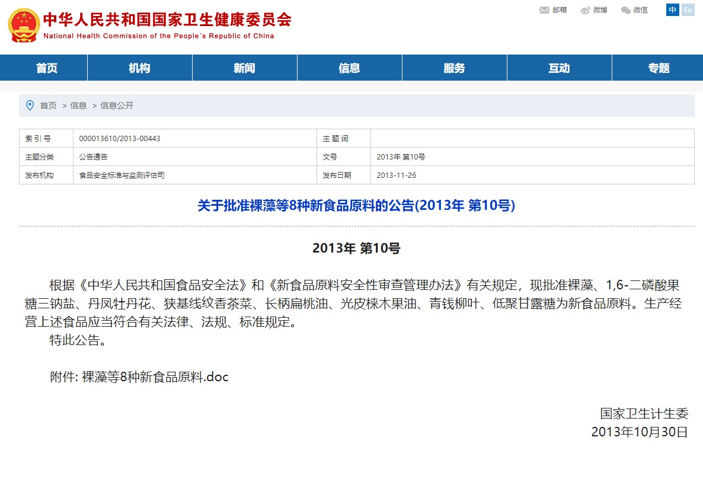Screen dimensions: 703x482
Task: Go to 首页 in the breadcrumb
Action: click(49, 106)
